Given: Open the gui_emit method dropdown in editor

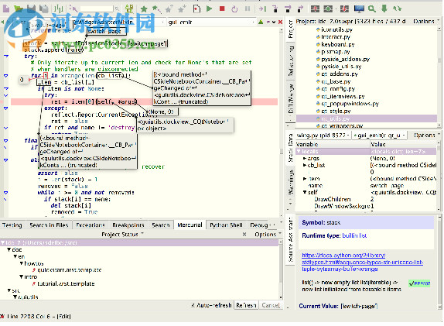Looking at the screenshot, I should (x=211, y=22).
